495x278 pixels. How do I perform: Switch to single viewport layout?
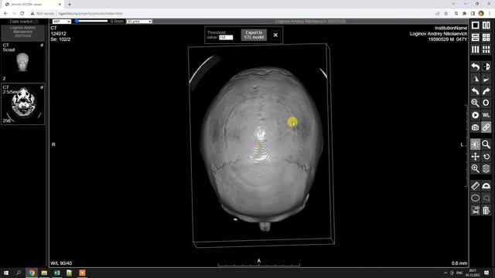(x=475, y=25)
